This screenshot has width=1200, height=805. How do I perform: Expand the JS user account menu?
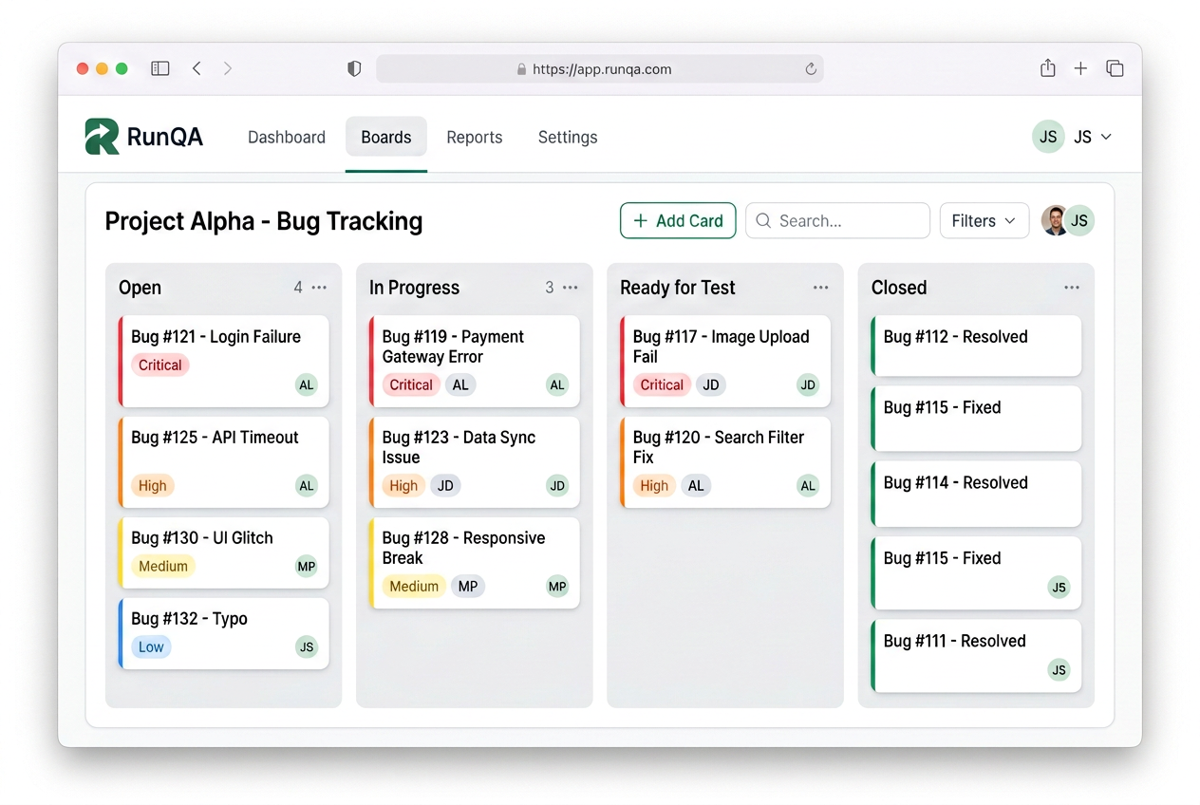(1073, 137)
